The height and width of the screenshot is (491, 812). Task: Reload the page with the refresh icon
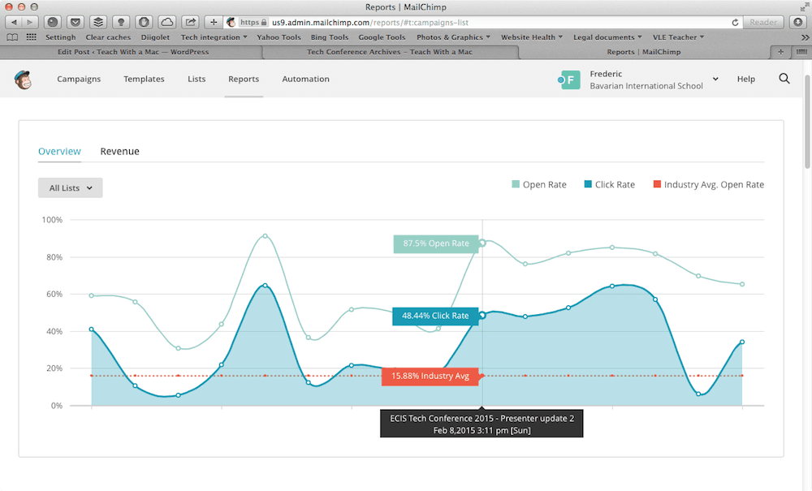[x=736, y=22]
